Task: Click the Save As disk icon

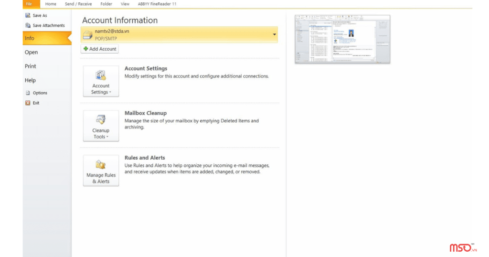Action: [28, 15]
